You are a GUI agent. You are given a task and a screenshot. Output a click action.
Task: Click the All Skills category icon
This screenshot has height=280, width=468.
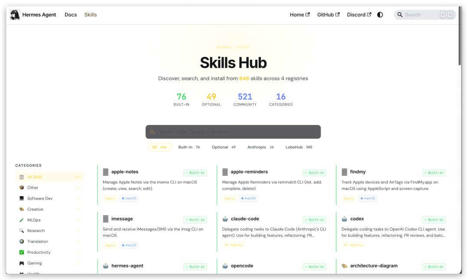point(22,177)
